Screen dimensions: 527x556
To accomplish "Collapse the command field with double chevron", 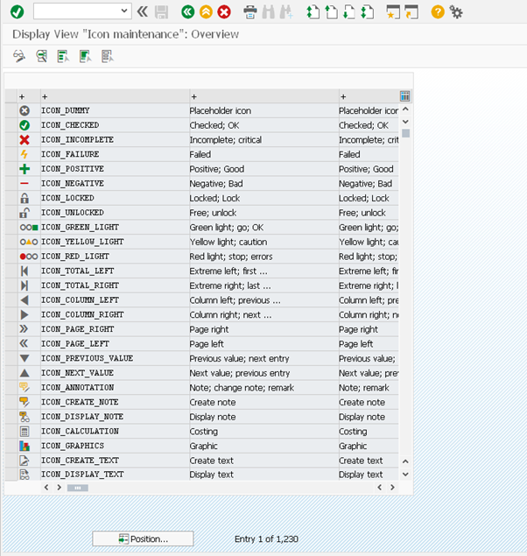I will [143, 11].
